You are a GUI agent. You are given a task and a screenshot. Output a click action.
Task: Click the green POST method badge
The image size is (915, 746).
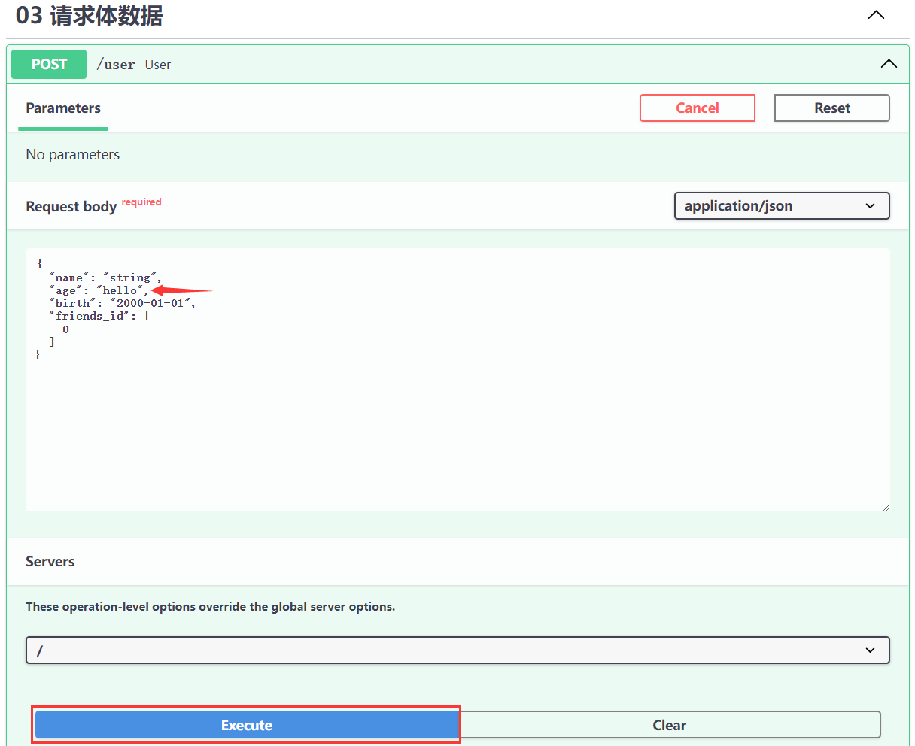(x=49, y=65)
